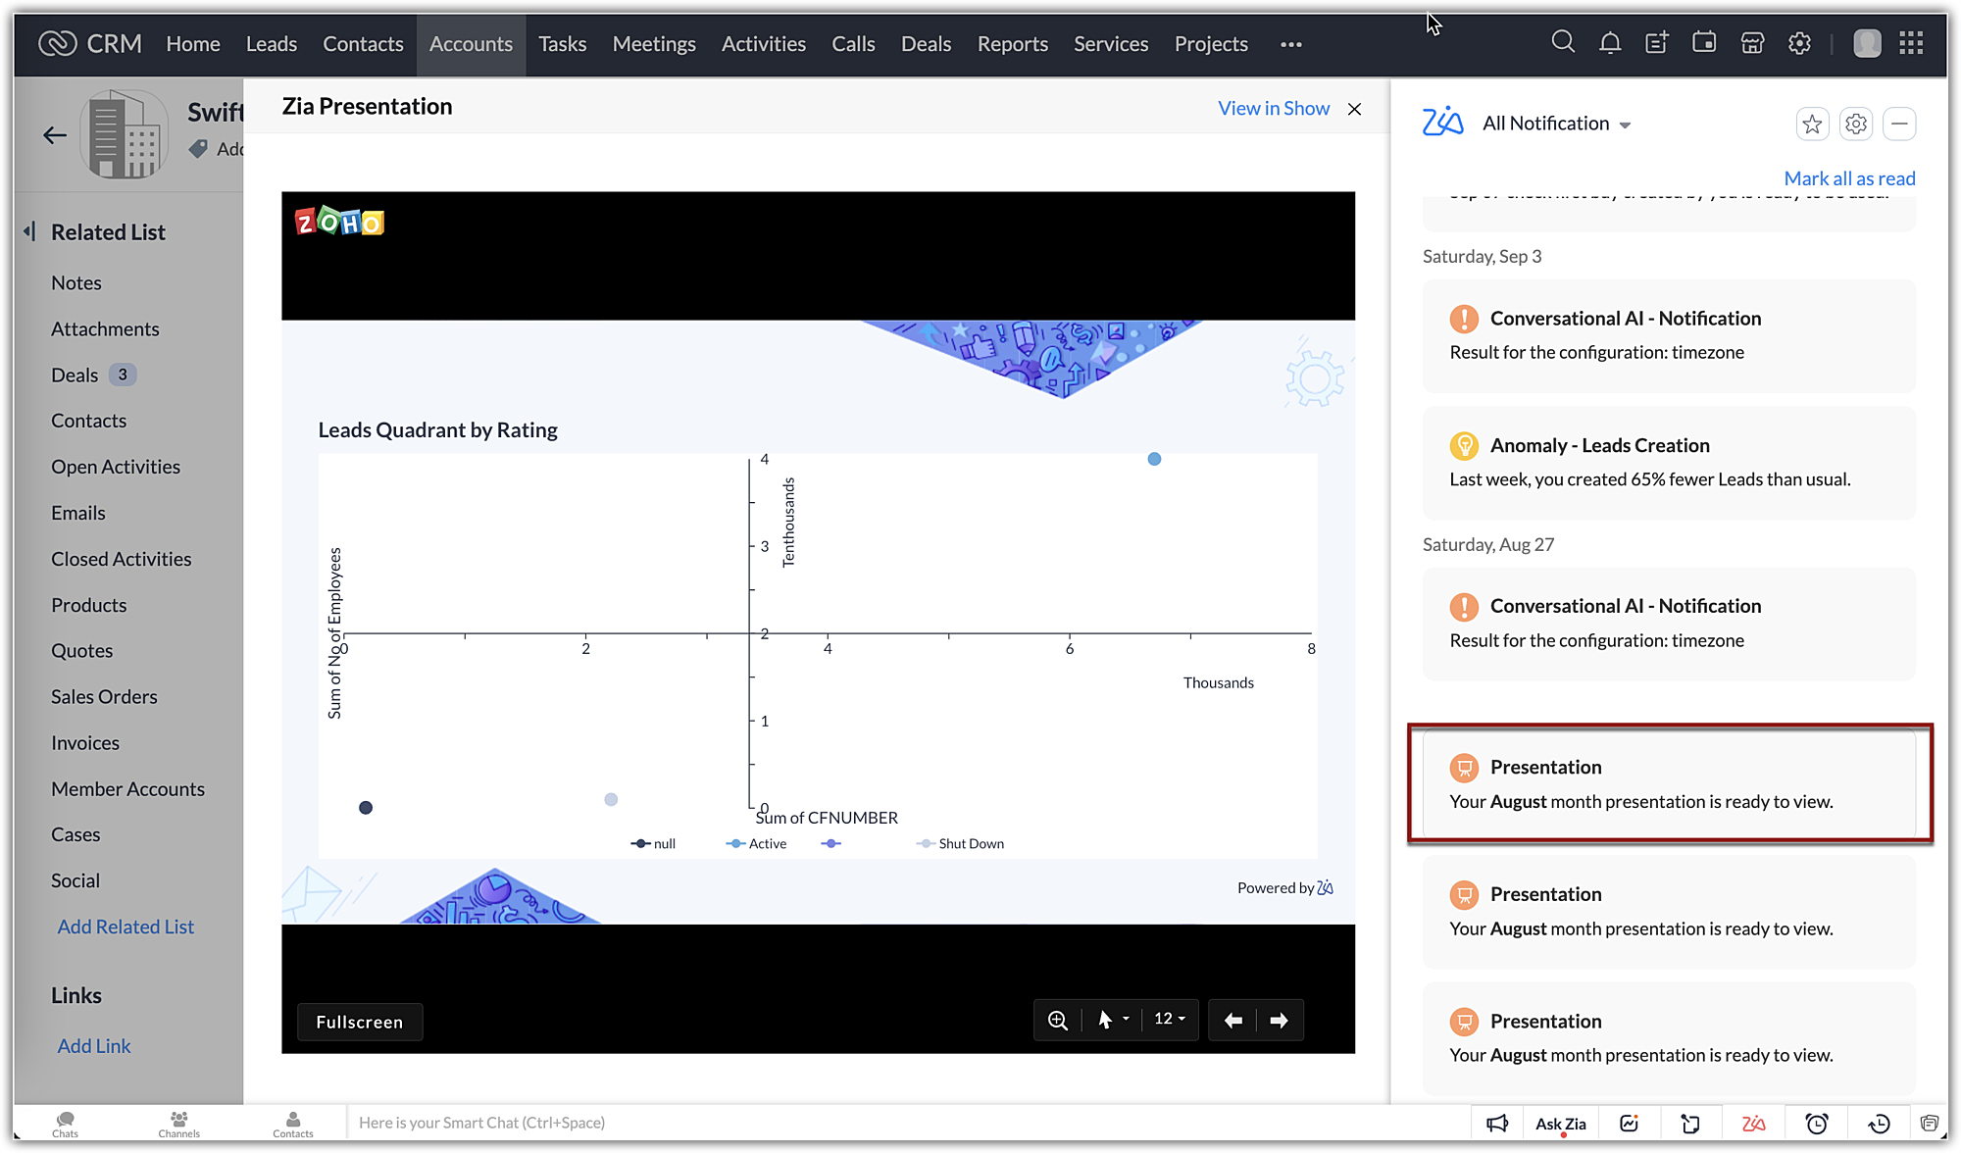Go to next slide with right arrow
Image resolution: width=1961 pixels, height=1153 pixels.
click(x=1279, y=1021)
